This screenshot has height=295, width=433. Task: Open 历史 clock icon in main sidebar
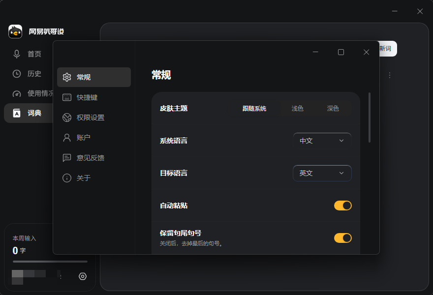pos(17,74)
